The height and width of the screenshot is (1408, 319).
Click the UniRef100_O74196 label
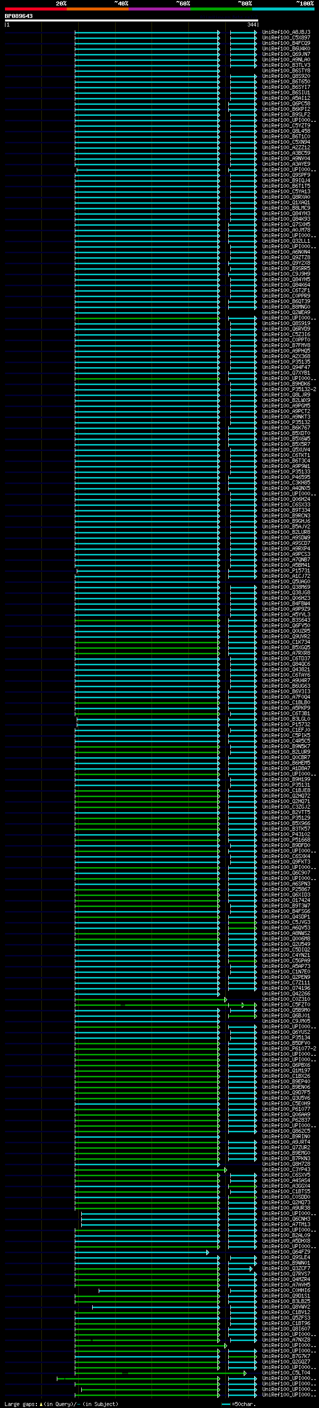286,988
